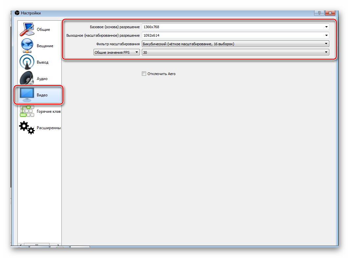Select the Аудио speaker icon

click(x=27, y=78)
